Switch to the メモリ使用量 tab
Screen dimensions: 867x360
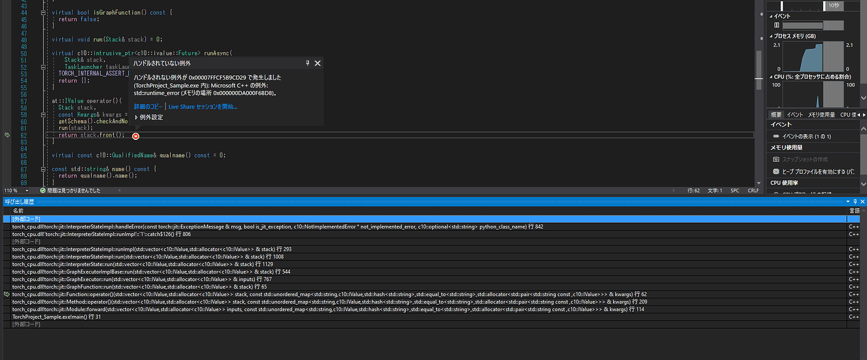point(821,115)
